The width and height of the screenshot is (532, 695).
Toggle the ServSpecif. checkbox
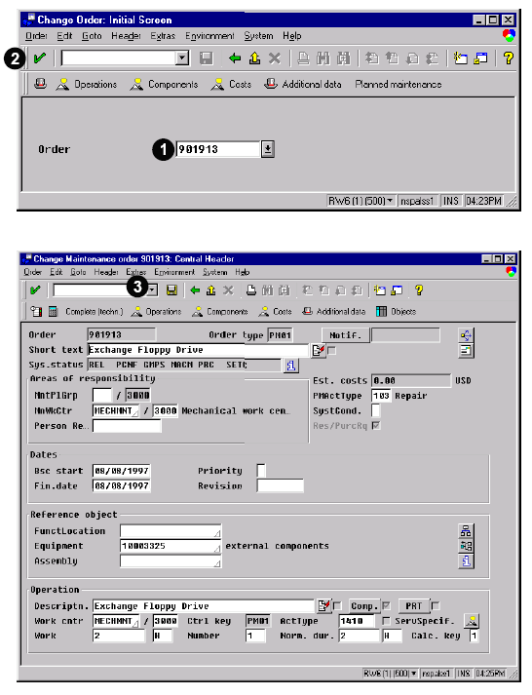pyautogui.click(x=386, y=621)
